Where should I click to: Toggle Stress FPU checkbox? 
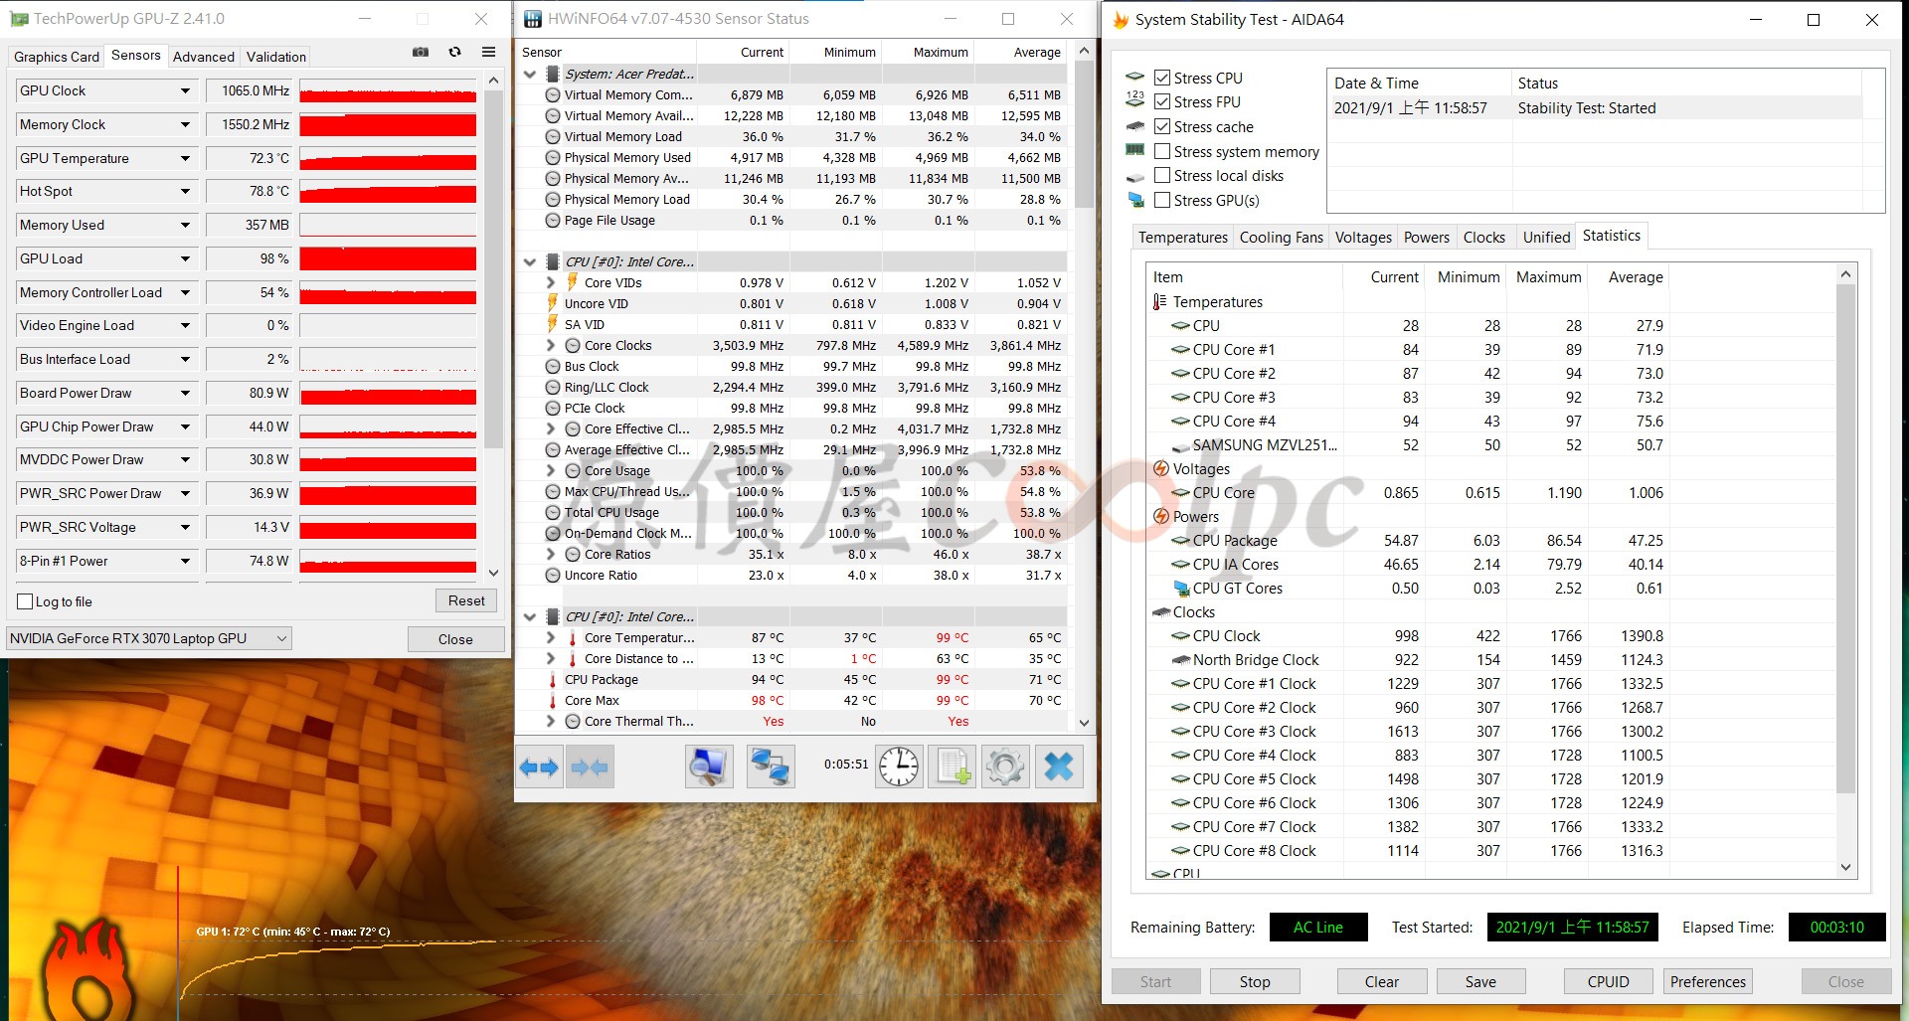click(1161, 101)
